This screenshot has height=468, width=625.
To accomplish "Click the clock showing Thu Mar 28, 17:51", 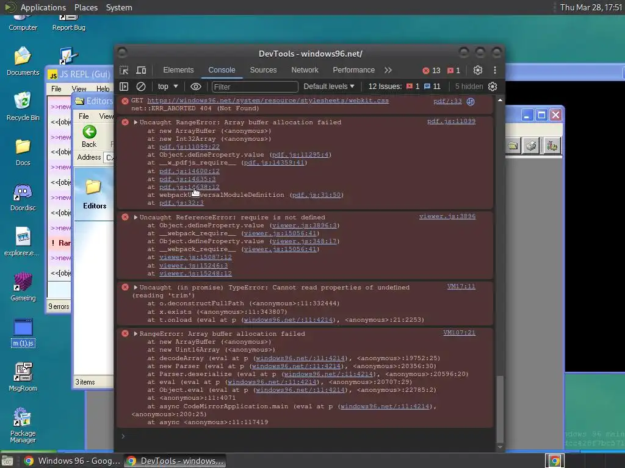I will 591,7.
